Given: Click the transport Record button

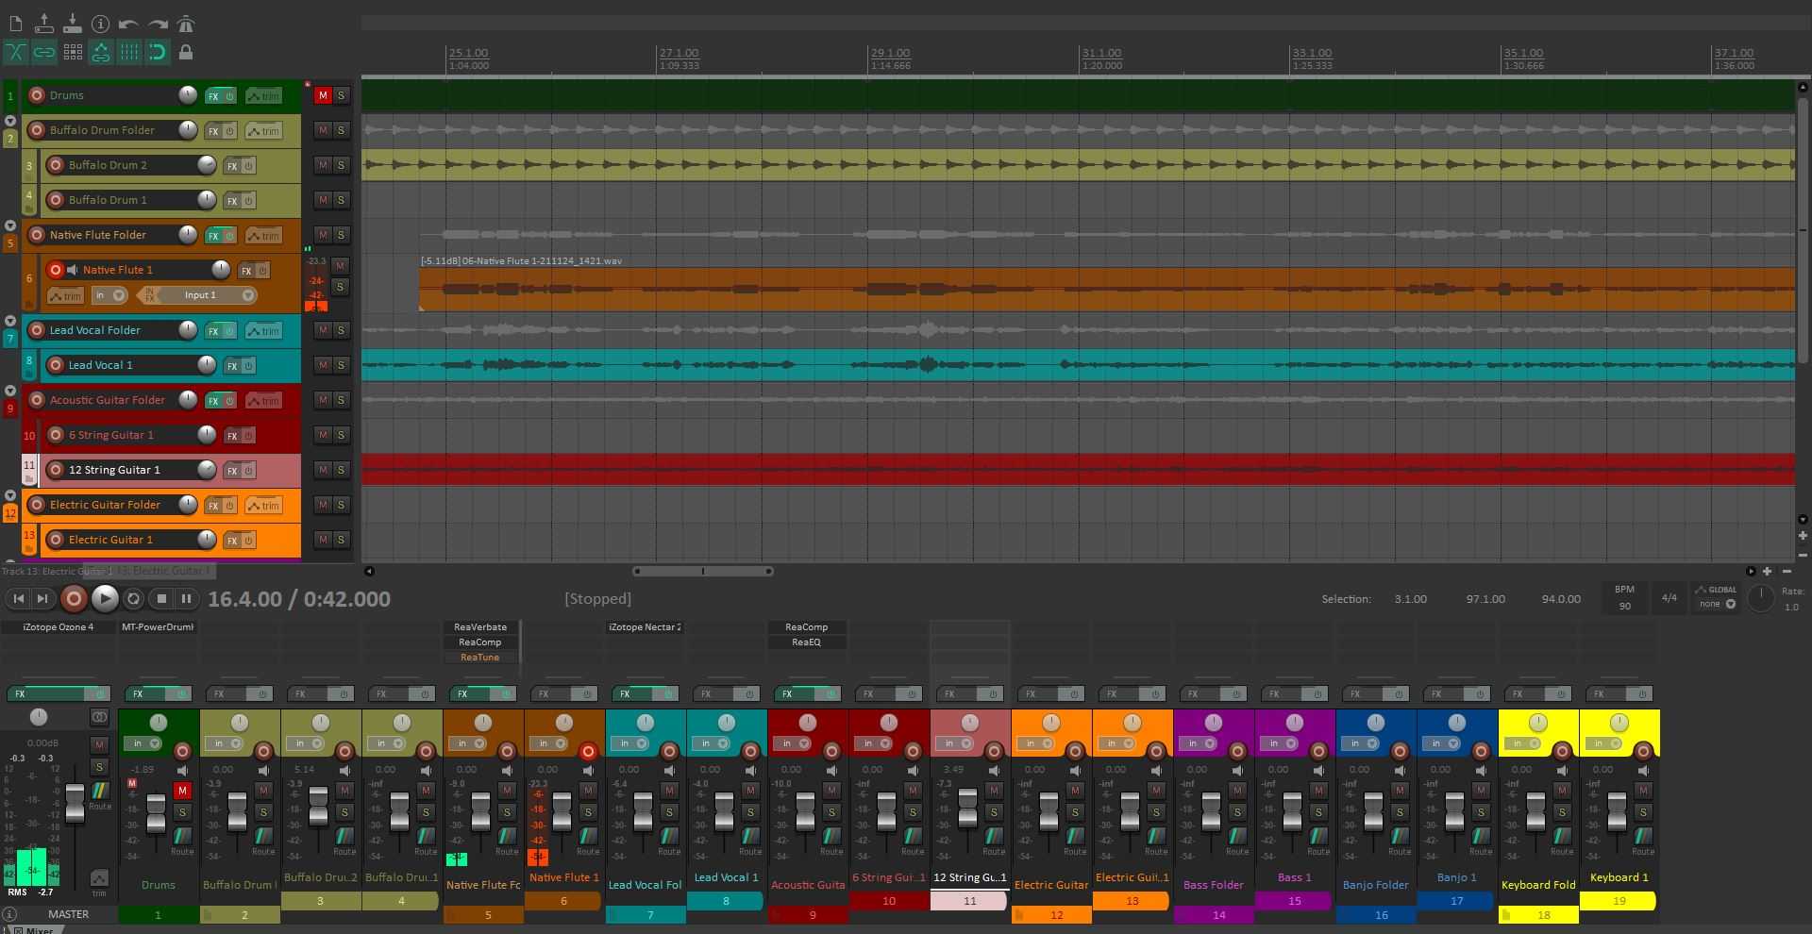Looking at the screenshot, I should coord(74,598).
